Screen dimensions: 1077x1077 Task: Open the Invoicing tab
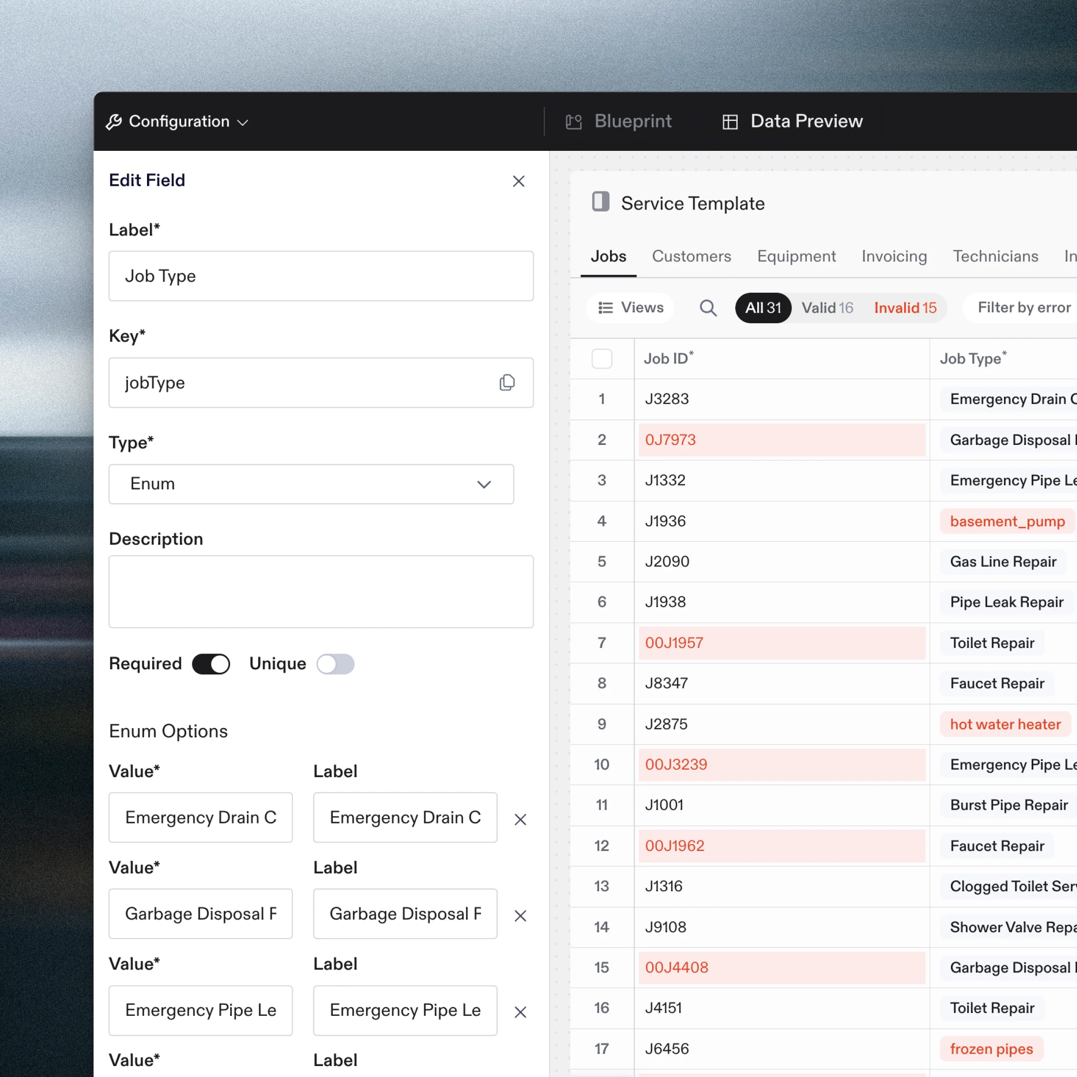click(894, 256)
